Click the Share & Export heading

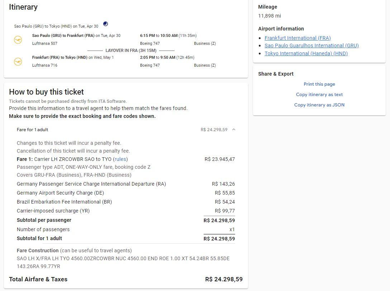(x=276, y=74)
